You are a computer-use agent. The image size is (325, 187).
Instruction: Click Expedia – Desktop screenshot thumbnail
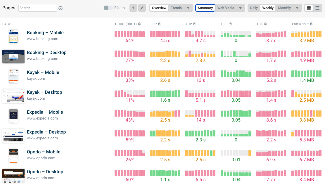[x=13, y=136]
